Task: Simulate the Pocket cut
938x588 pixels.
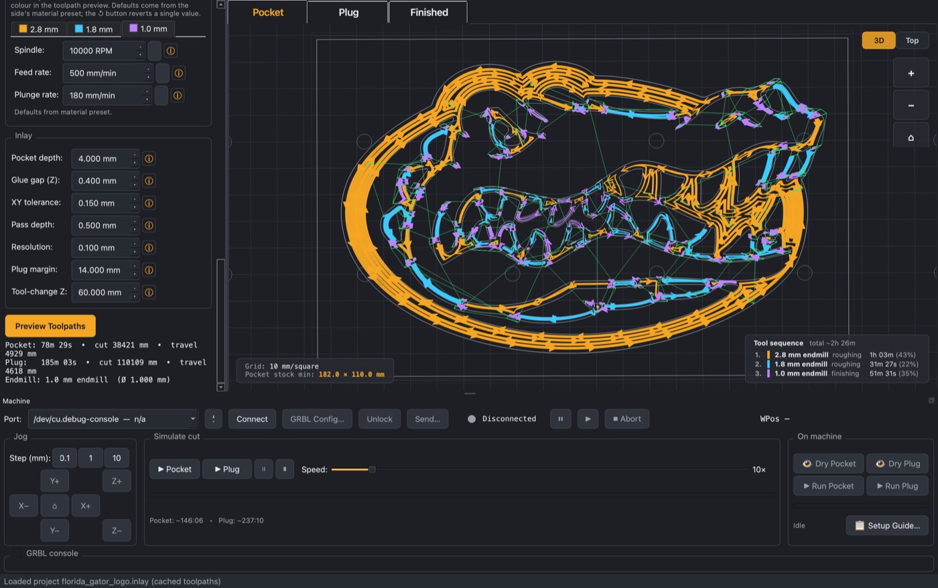Action: point(175,469)
